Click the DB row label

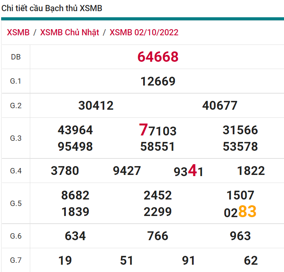click(x=16, y=57)
